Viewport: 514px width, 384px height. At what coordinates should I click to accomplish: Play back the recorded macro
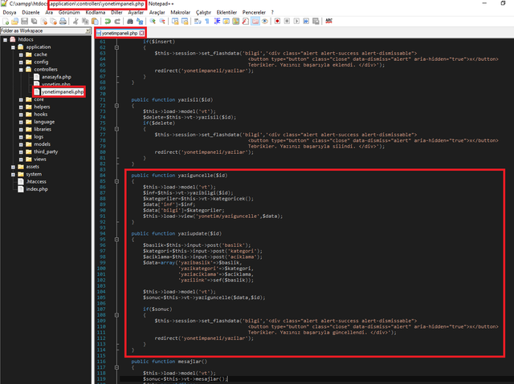click(x=296, y=22)
